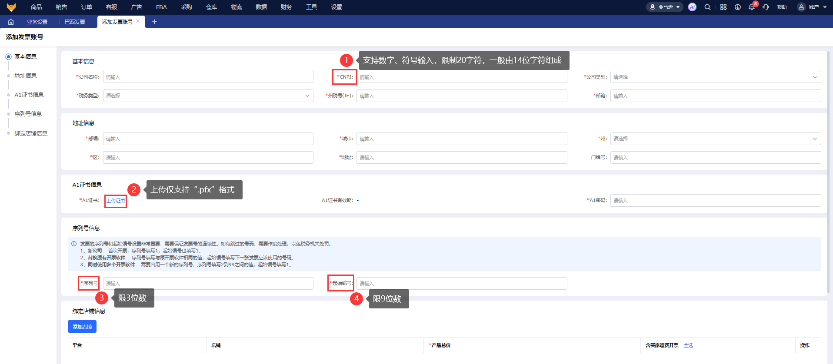Screen dimensions: 833x364
Task: Open the apps grid icon
Action: (x=723, y=7)
